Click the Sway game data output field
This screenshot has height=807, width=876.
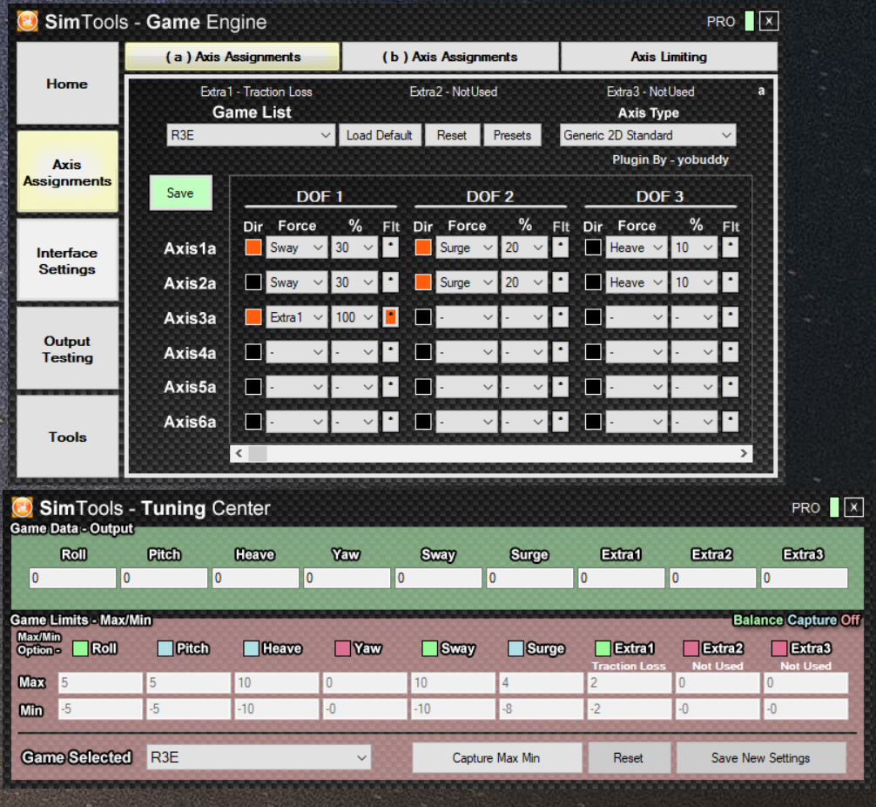tap(439, 578)
